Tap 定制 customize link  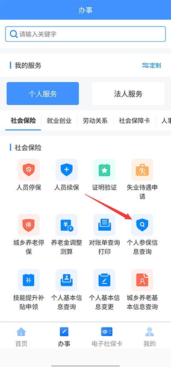tap(151, 65)
